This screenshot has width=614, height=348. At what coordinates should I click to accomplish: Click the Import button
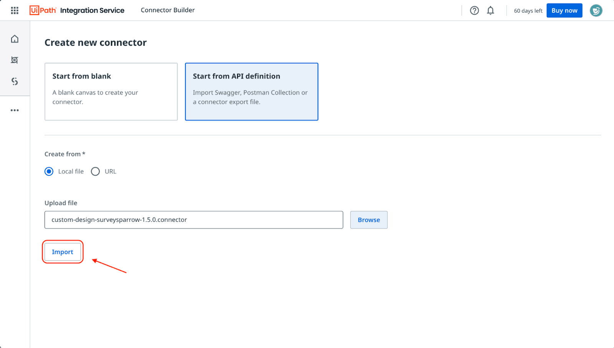pyautogui.click(x=63, y=252)
